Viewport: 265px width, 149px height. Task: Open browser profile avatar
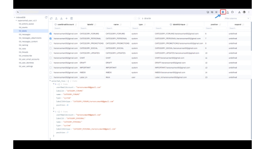click(x=244, y=12)
